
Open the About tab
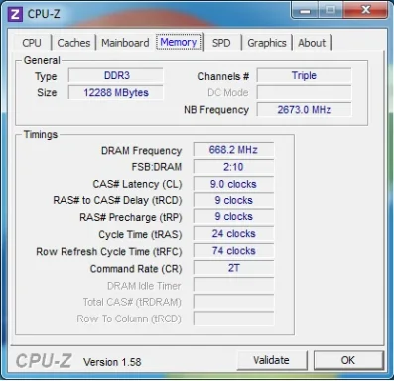click(312, 43)
